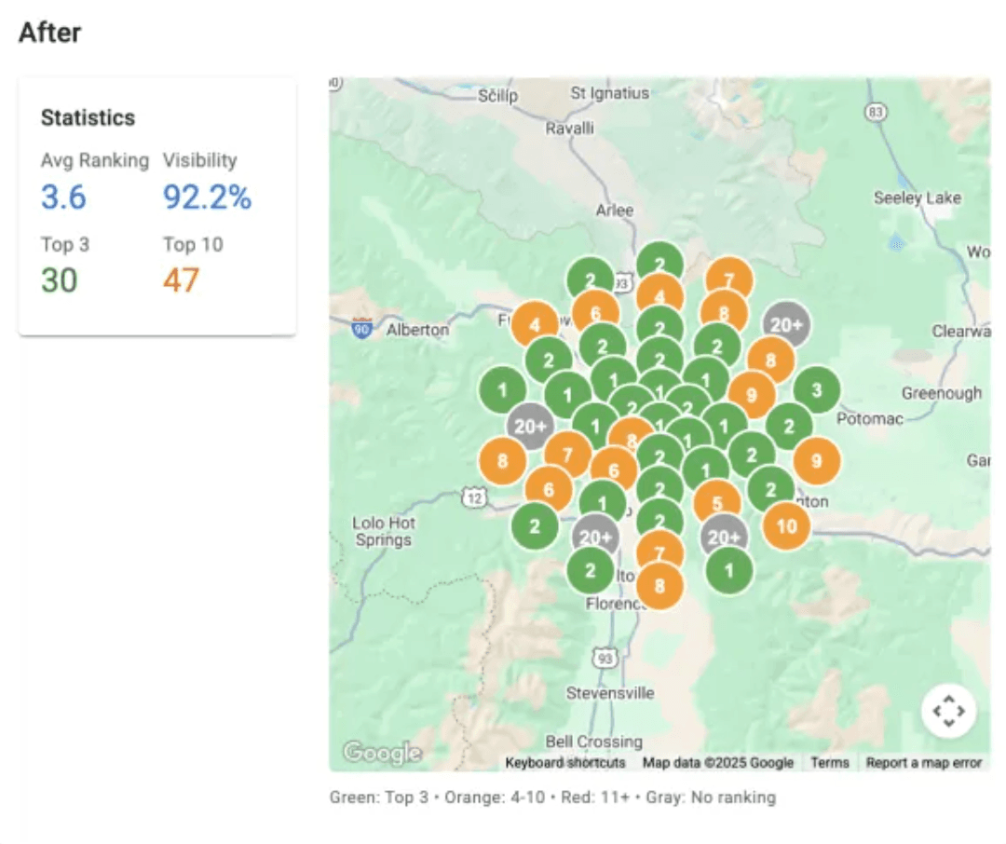Click the Google logo on map
The height and width of the screenshot is (844, 1006).
click(381, 753)
